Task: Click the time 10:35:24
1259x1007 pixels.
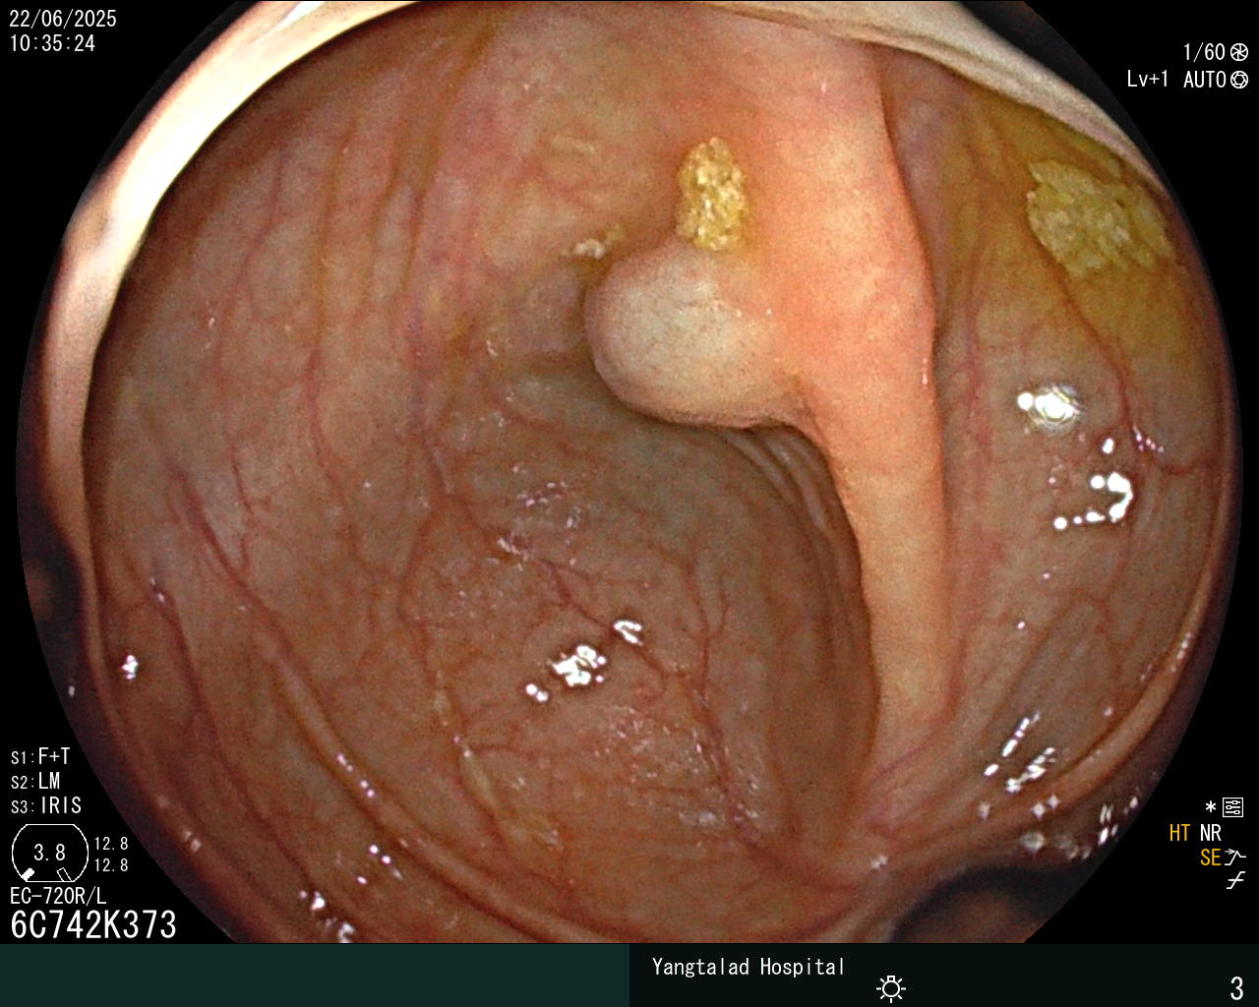Action: point(52,43)
